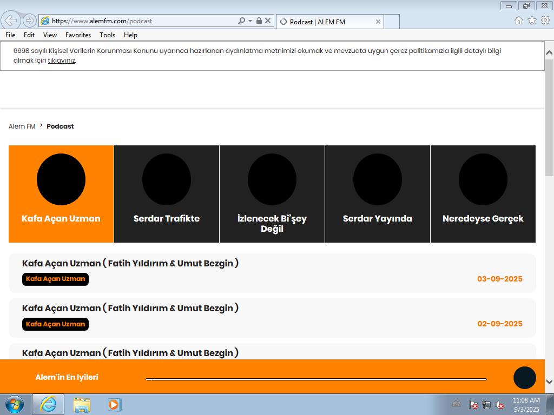Open the File menu
Viewport: 554px width, 415px height.
click(x=10, y=35)
